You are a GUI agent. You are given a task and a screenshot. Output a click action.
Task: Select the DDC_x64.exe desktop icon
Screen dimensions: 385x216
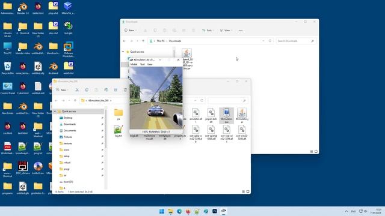point(23,168)
